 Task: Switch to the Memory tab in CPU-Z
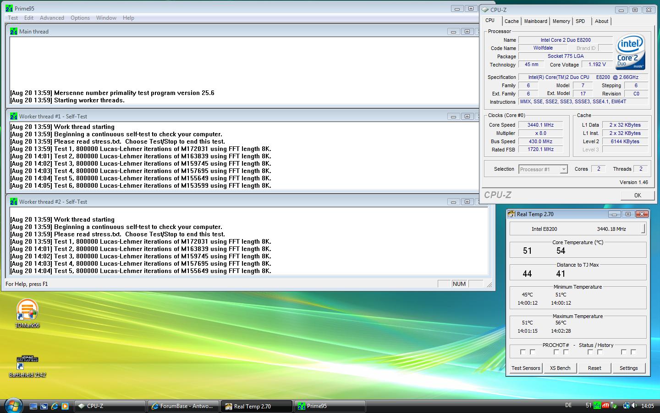(x=561, y=21)
